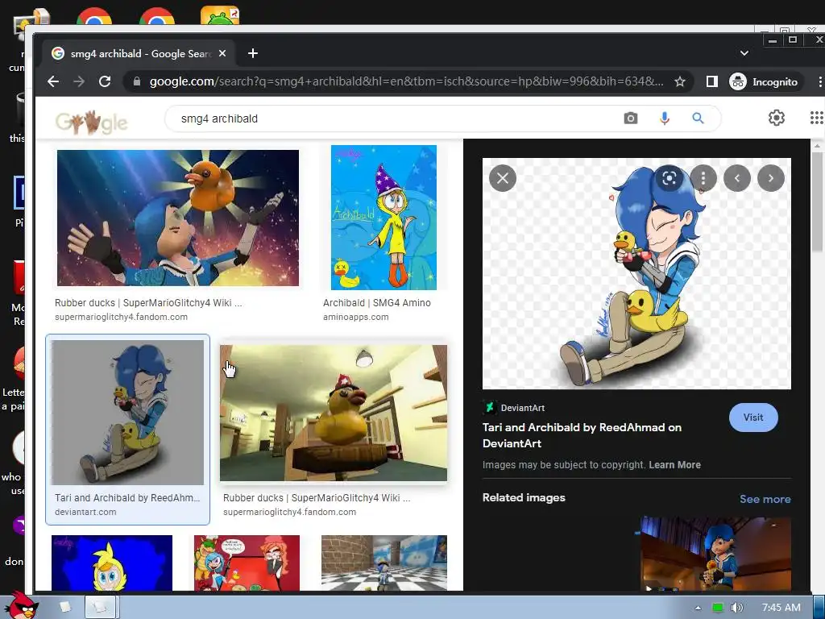Open the Archibald SMG4 Amino thumbnail
The width and height of the screenshot is (825, 619).
383,218
